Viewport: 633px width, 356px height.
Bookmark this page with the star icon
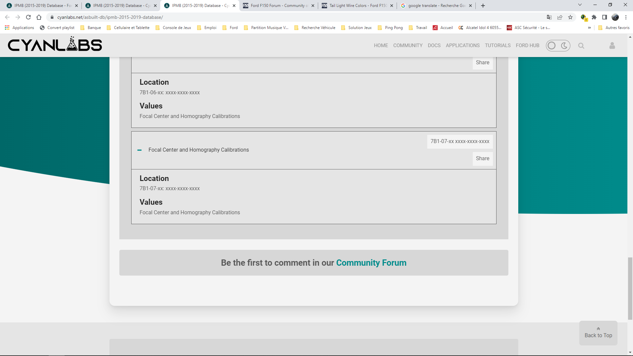coord(570,17)
